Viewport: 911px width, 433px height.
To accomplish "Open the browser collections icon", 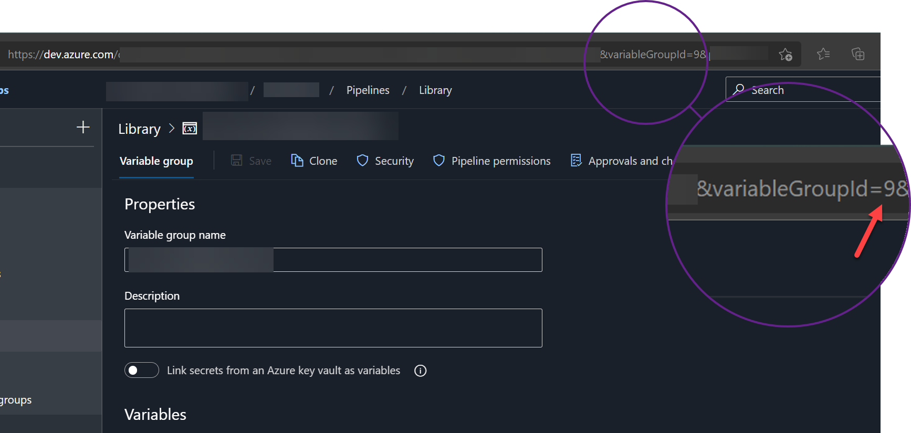I will [x=858, y=54].
